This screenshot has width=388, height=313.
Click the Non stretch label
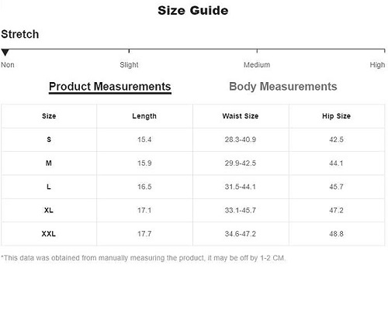(x=8, y=65)
